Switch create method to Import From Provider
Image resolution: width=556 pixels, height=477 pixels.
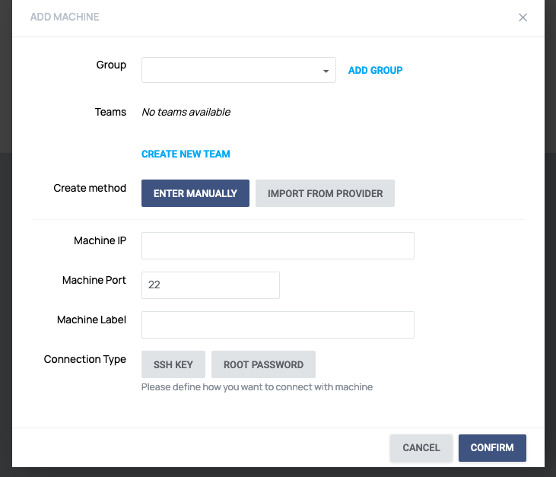(x=326, y=193)
